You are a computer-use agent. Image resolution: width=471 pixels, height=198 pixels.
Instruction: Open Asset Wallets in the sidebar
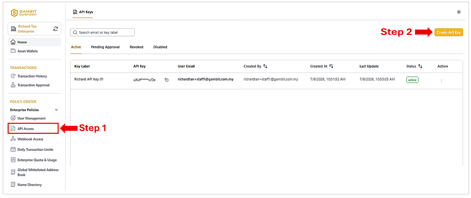(28, 51)
